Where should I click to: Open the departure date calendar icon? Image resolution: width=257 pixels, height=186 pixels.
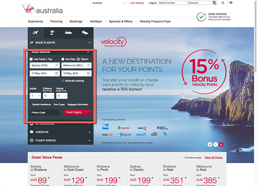57,73
